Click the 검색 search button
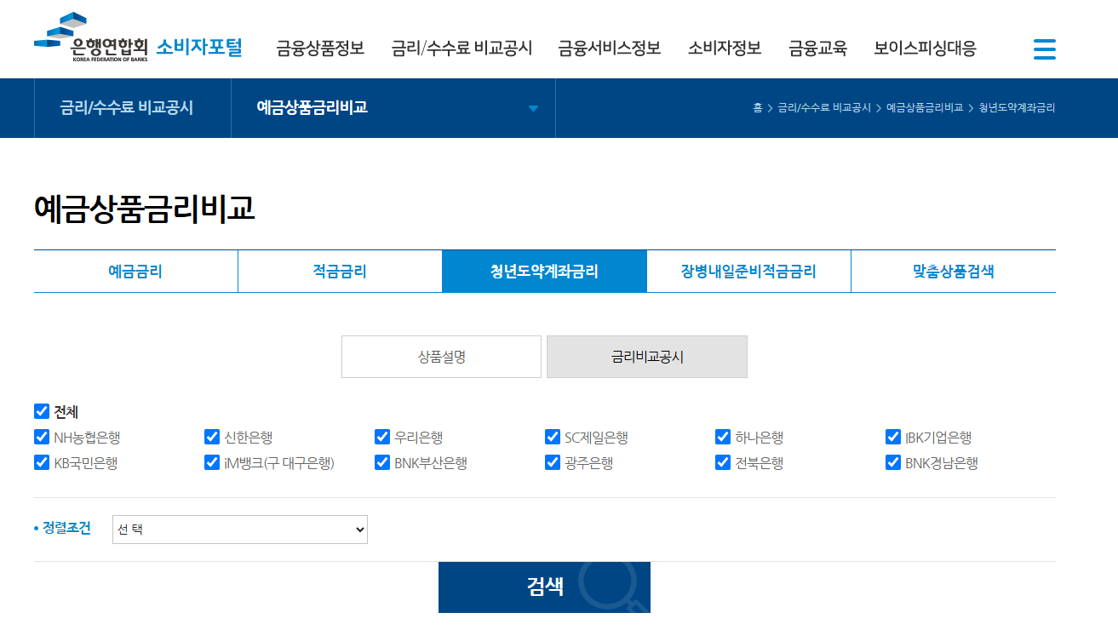The image size is (1118, 630). pyautogui.click(x=544, y=587)
